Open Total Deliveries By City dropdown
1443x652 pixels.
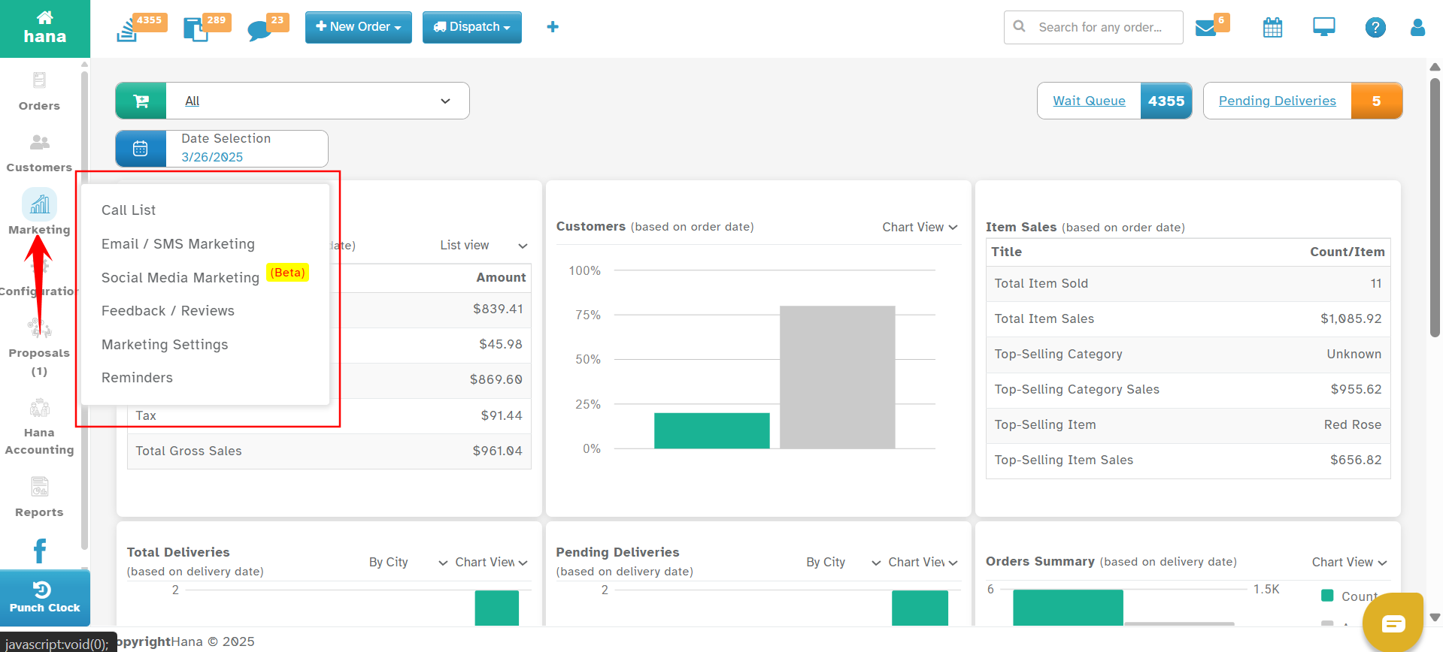[x=408, y=562]
